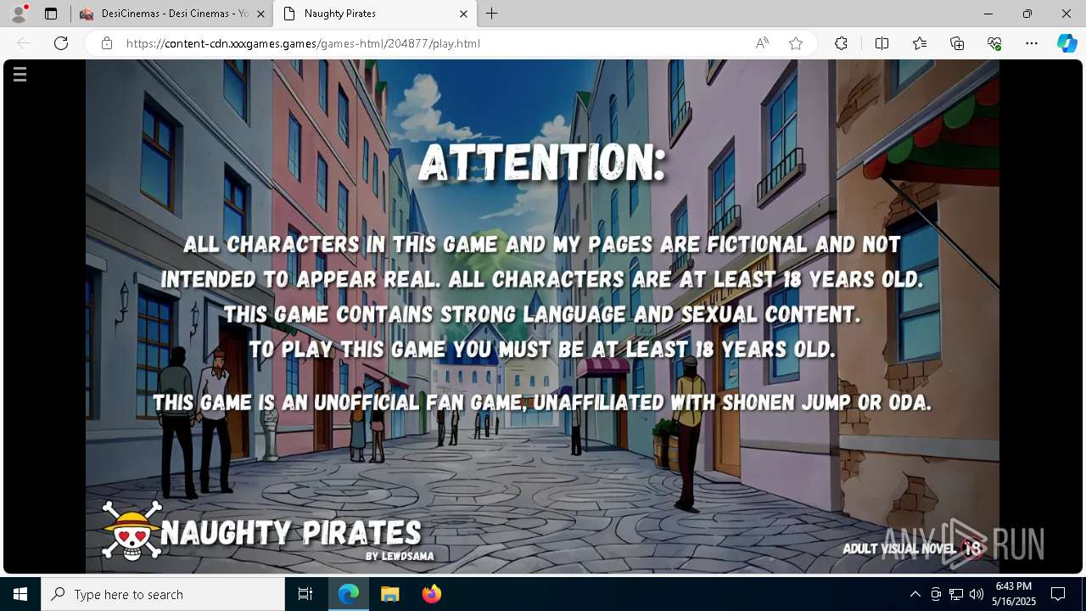Open the Windows Start menu

(20, 594)
